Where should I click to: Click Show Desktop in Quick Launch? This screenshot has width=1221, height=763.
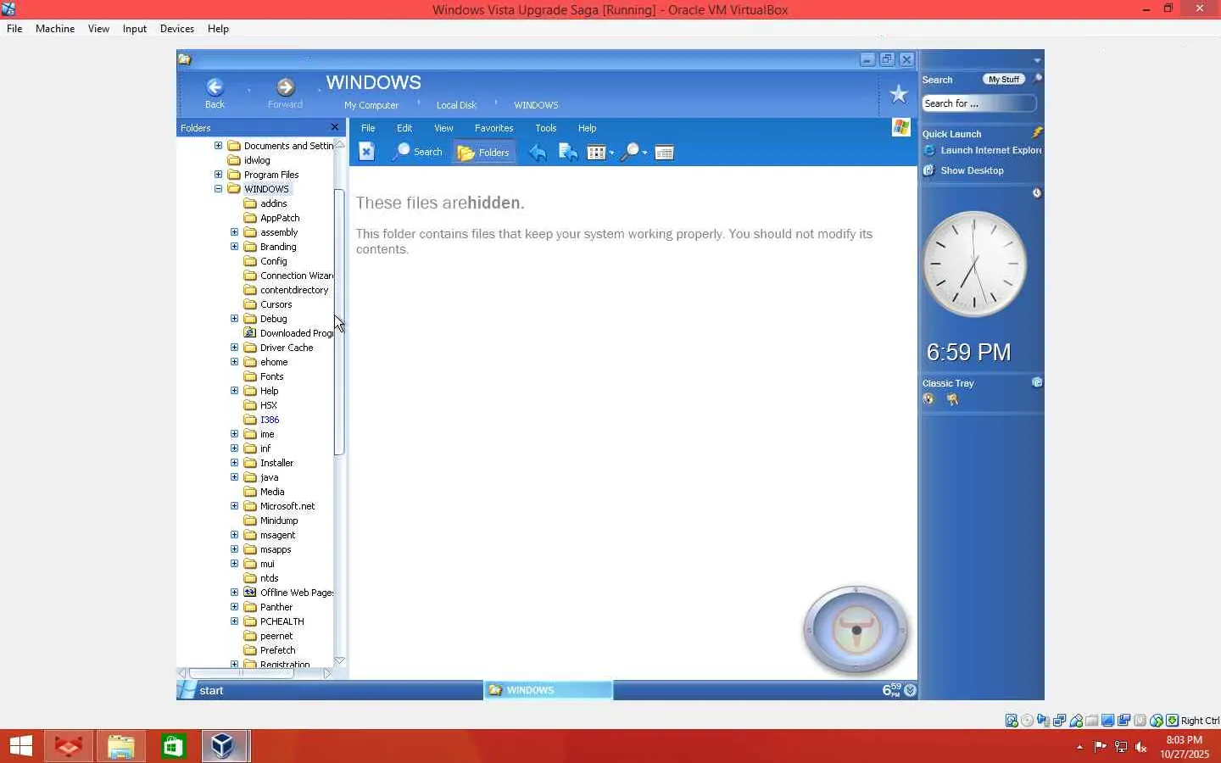pos(963,170)
